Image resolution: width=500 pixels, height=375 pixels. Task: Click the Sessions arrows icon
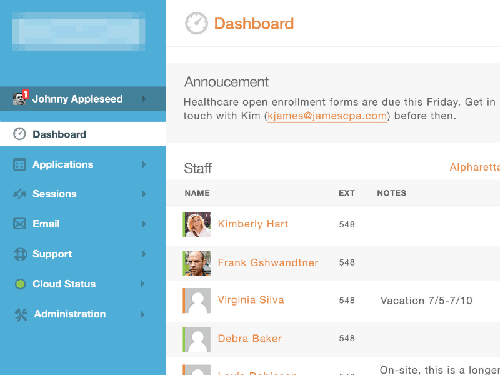pyautogui.click(x=20, y=194)
